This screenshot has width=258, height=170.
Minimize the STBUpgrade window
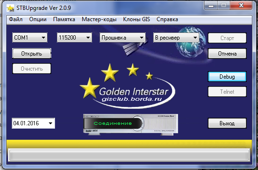click(211, 6)
